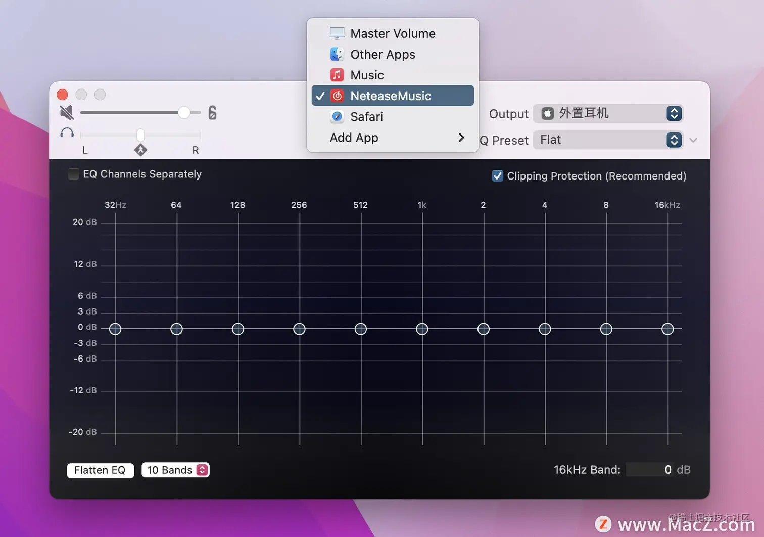Click the Apple icon in Output selector
The width and height of the screenshot is (764, 537).
(x=548, y=113)
